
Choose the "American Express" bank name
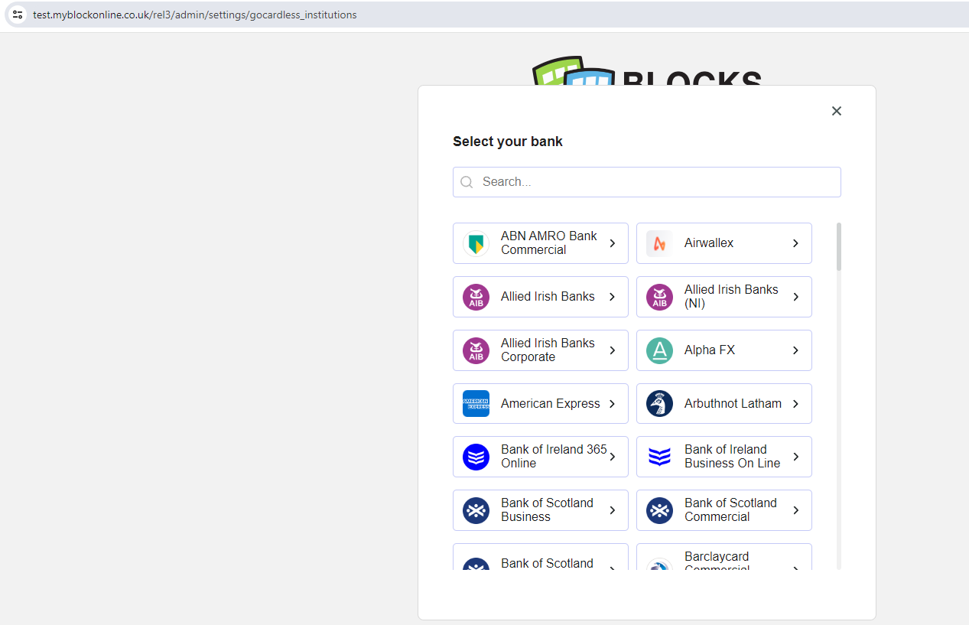[x=551, y=404]
